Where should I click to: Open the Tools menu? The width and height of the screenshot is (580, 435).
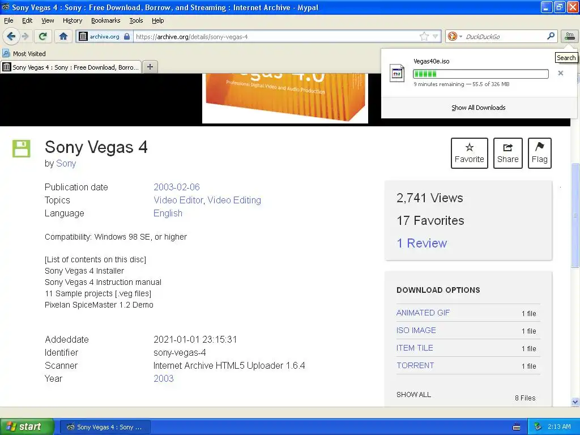point(136,20)
